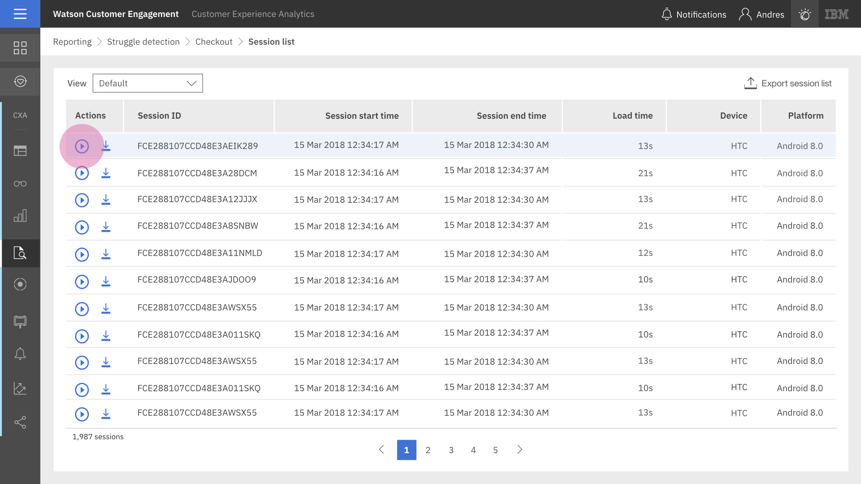
Task: Select session ID FCE288107CCD48E3AEIK289 text
Action: tap(198, 146)
